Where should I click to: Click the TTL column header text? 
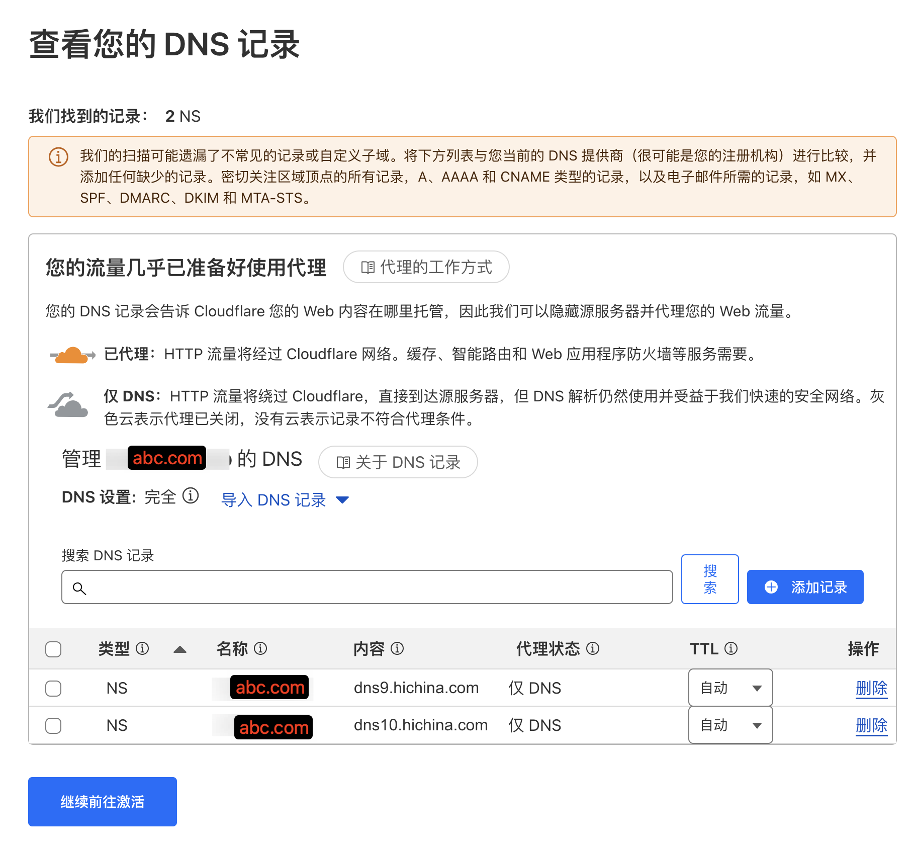pyautogui.click(x=704, y=648)
